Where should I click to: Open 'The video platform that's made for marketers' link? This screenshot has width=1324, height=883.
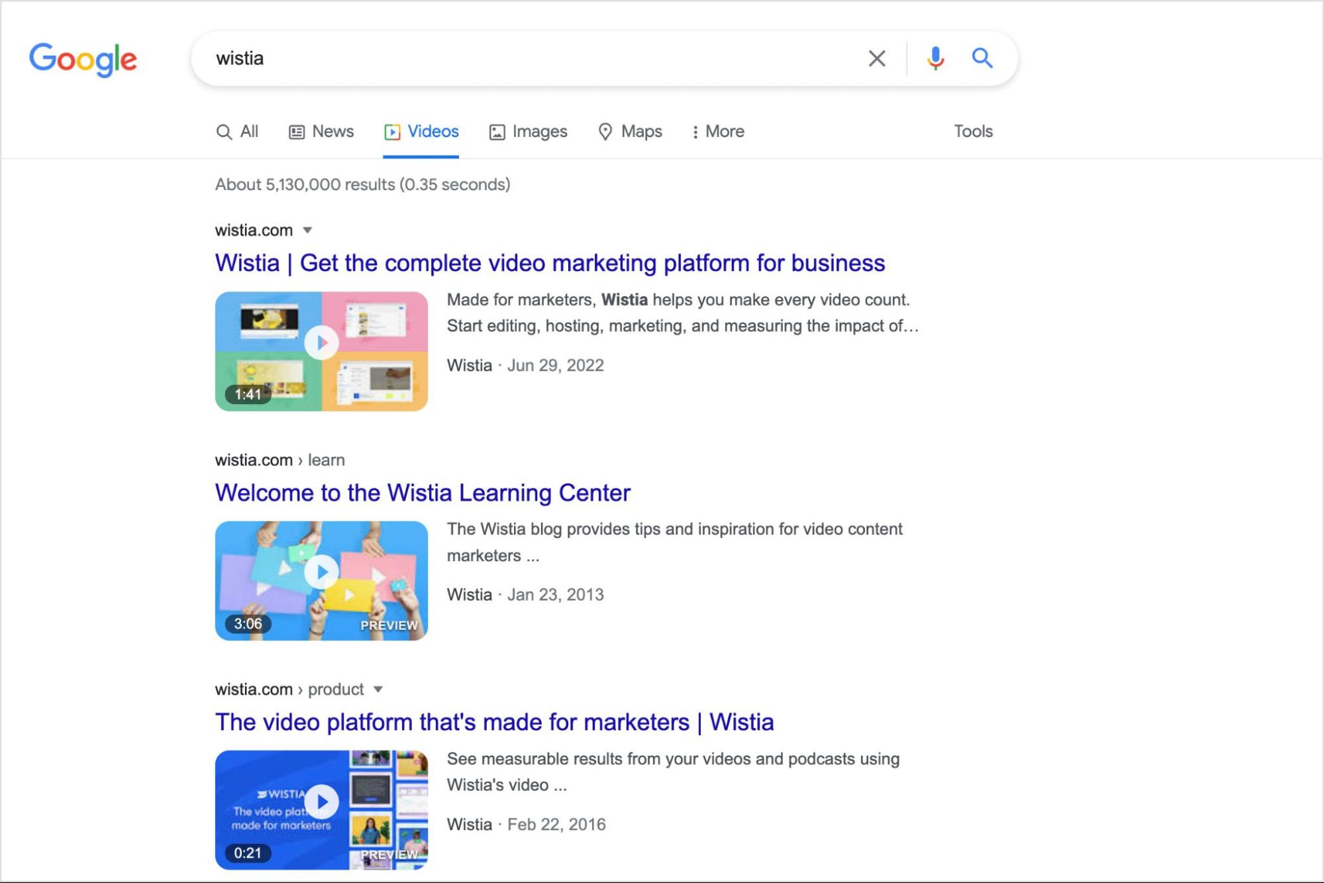494,722
